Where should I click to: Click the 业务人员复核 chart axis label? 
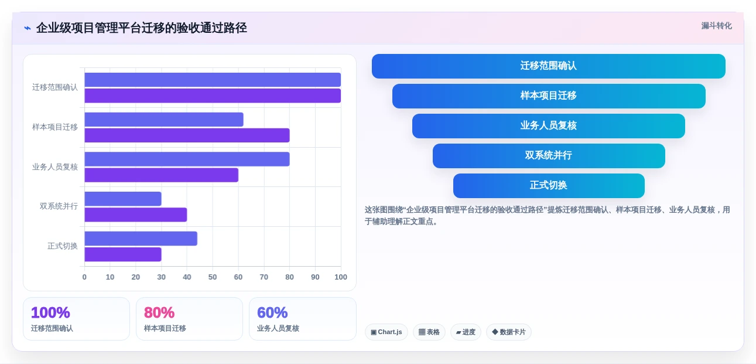point(55,167)
